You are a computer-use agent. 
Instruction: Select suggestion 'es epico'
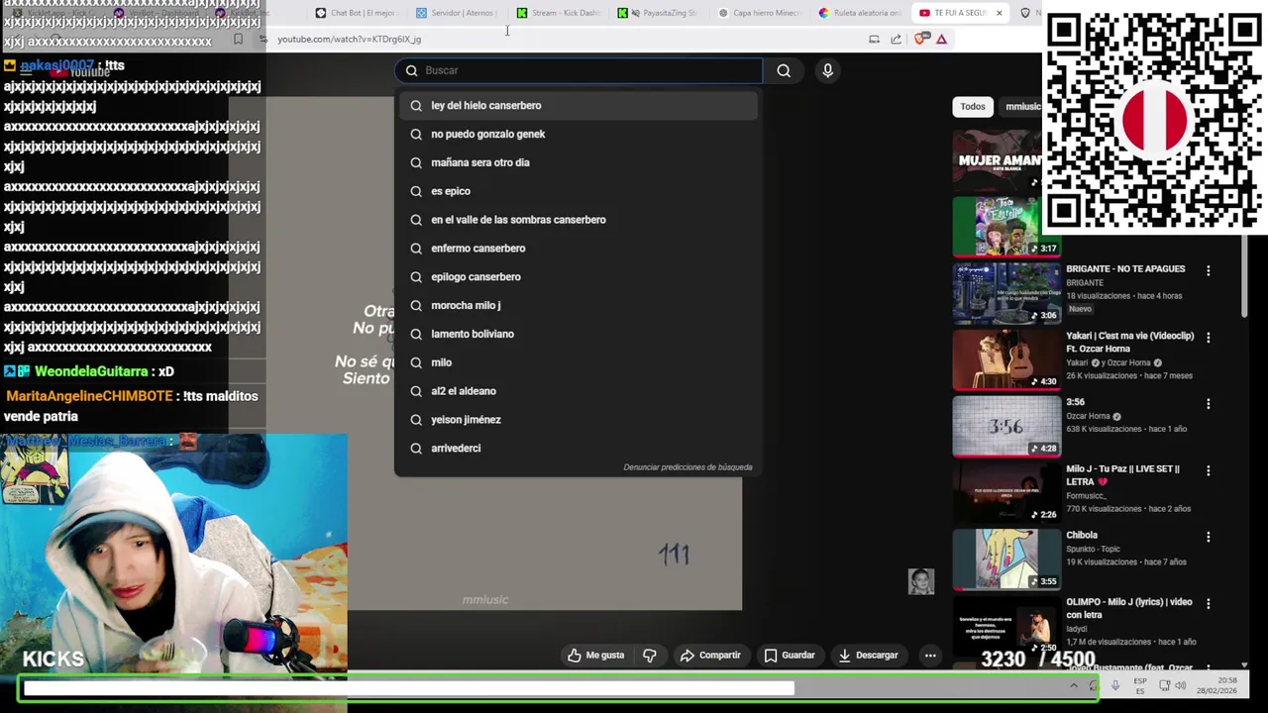579,191
